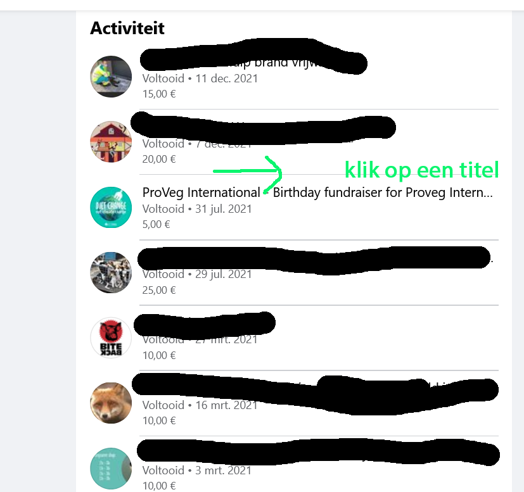
Task: Click the Activiteit section heading
Action: click(127, 28)
